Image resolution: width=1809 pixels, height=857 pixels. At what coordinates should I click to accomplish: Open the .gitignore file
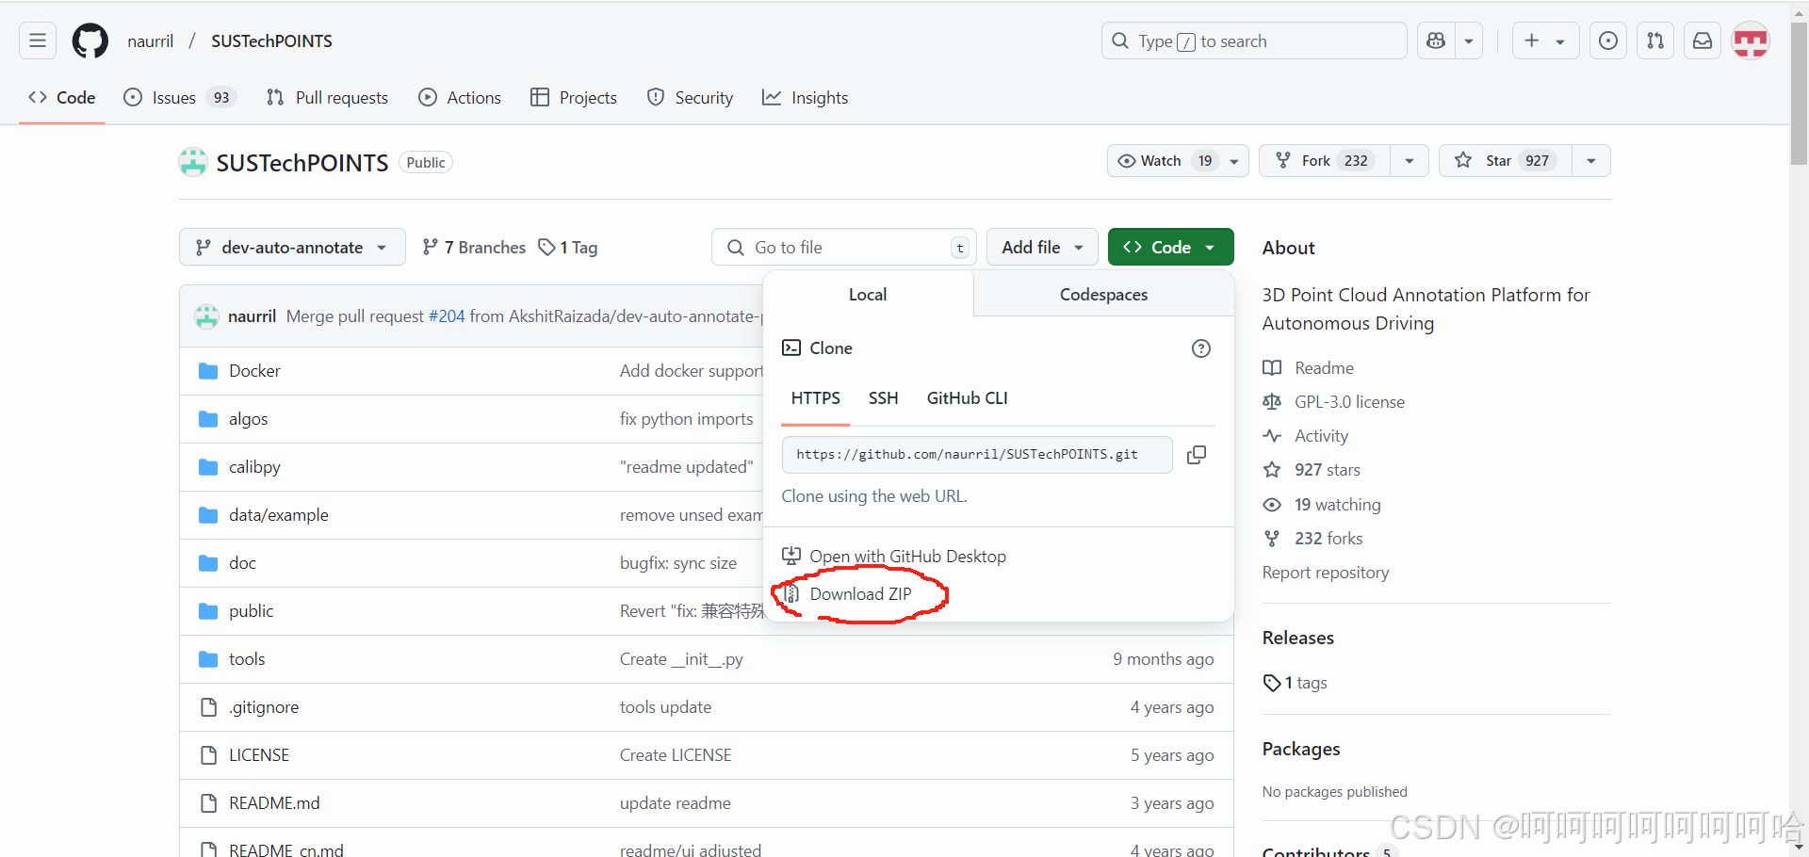click(x=264, y=707)
